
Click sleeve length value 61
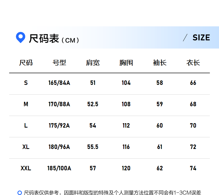point(160,147)
